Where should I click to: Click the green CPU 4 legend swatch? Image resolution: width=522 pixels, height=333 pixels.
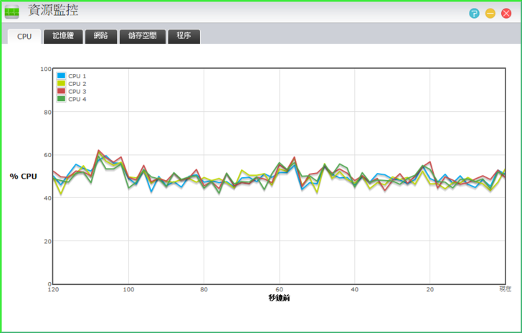(61, 99)
